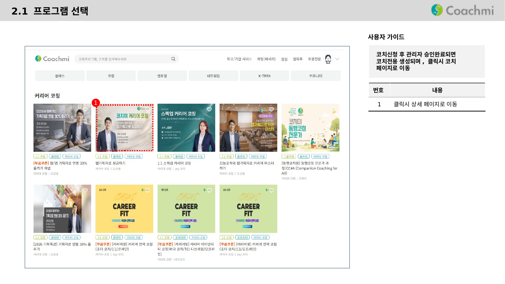505x284 pixels.
Task: Click the magnifier search icon in the search bar
Action: click(x=173, y=59)
